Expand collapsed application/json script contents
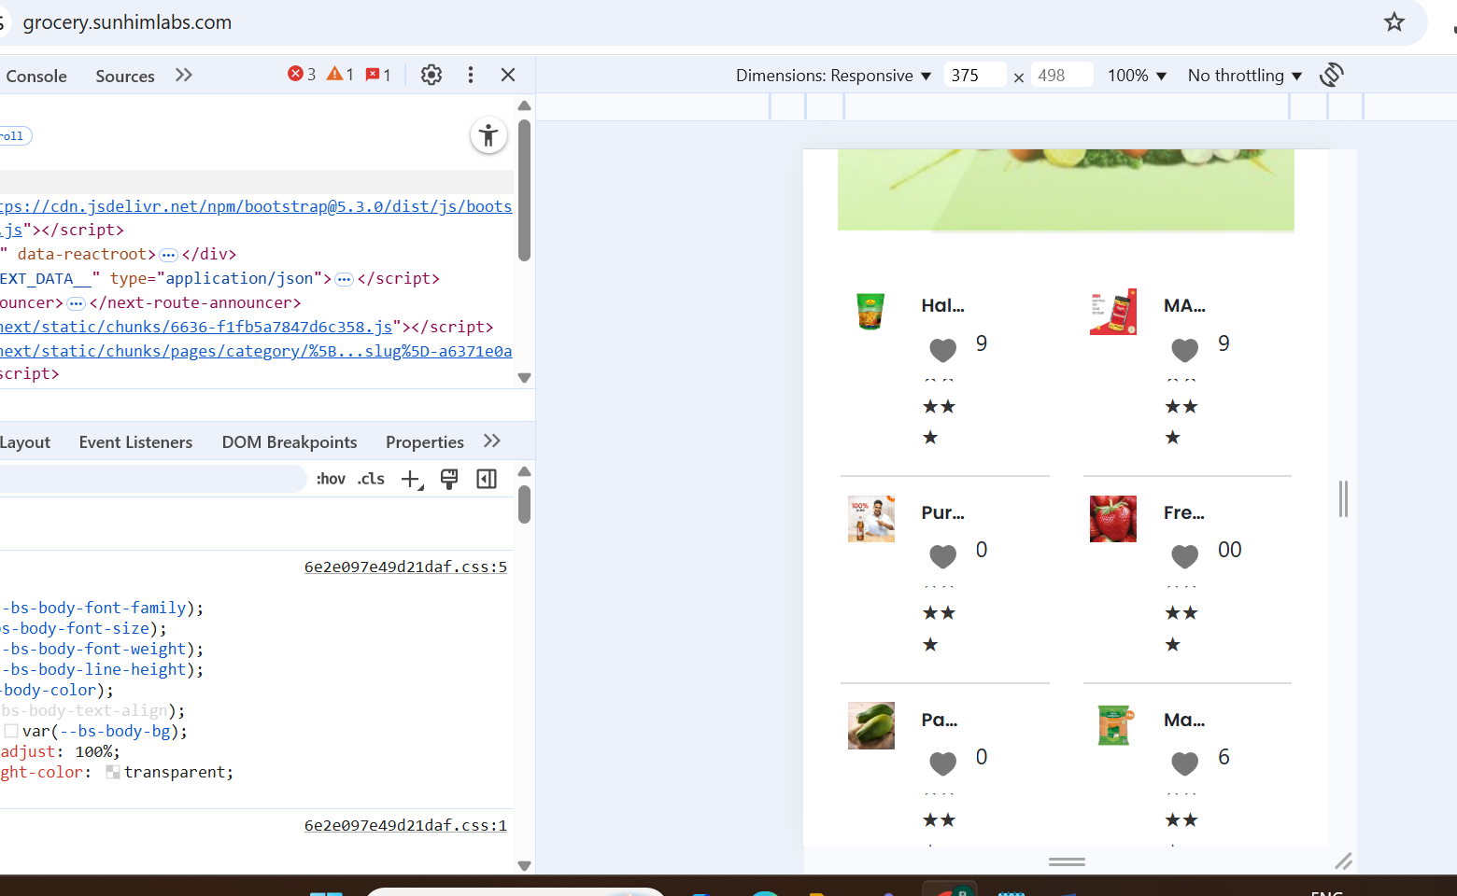This screenshot has height=896, width=1457. [x=345, y=279]
